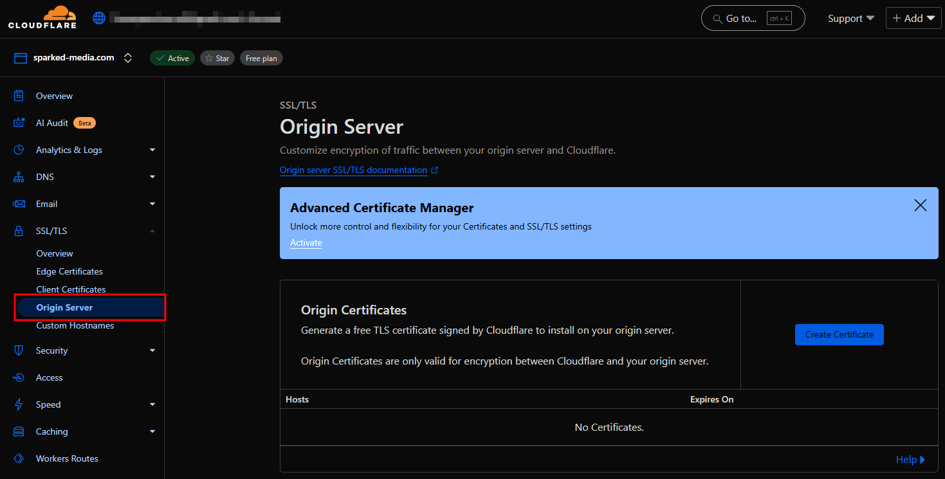Click the ctrl + K shortcut hint
The height and width of the screenshot is (479, 945).
778,19
